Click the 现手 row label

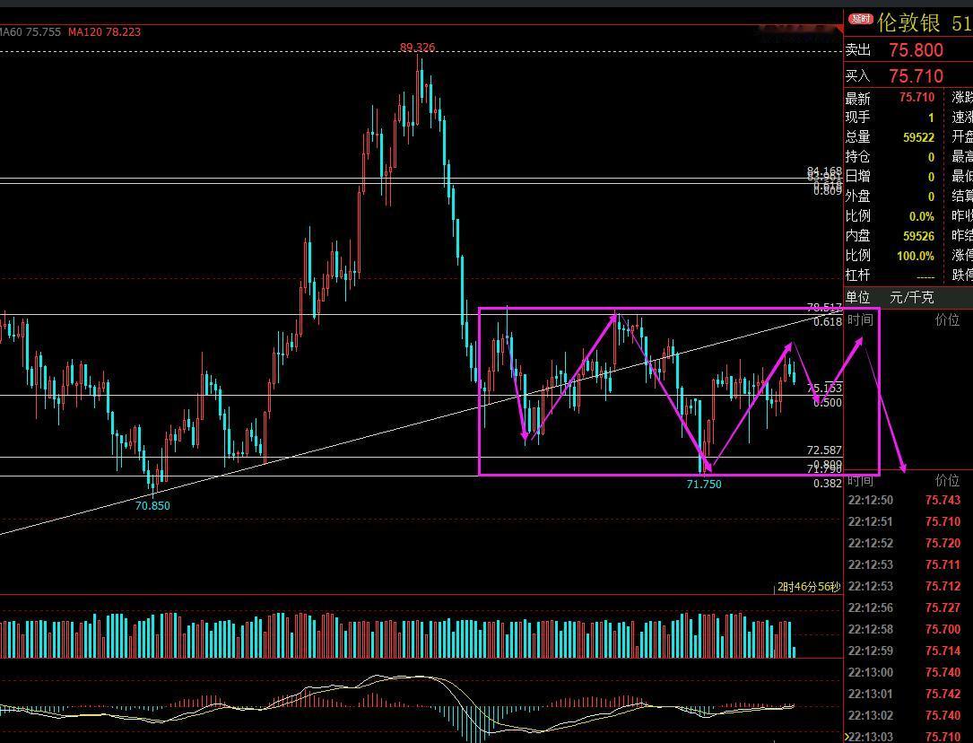click(858, 118)
